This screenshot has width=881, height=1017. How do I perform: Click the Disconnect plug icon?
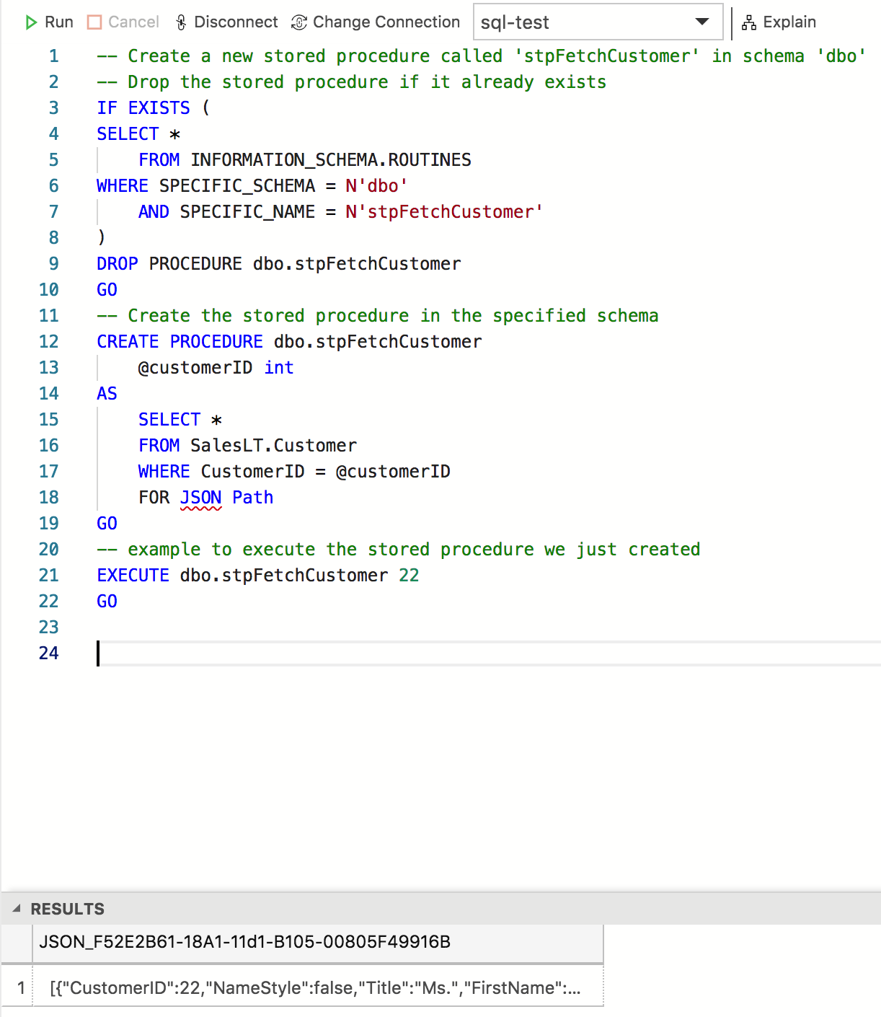[181, 22]
